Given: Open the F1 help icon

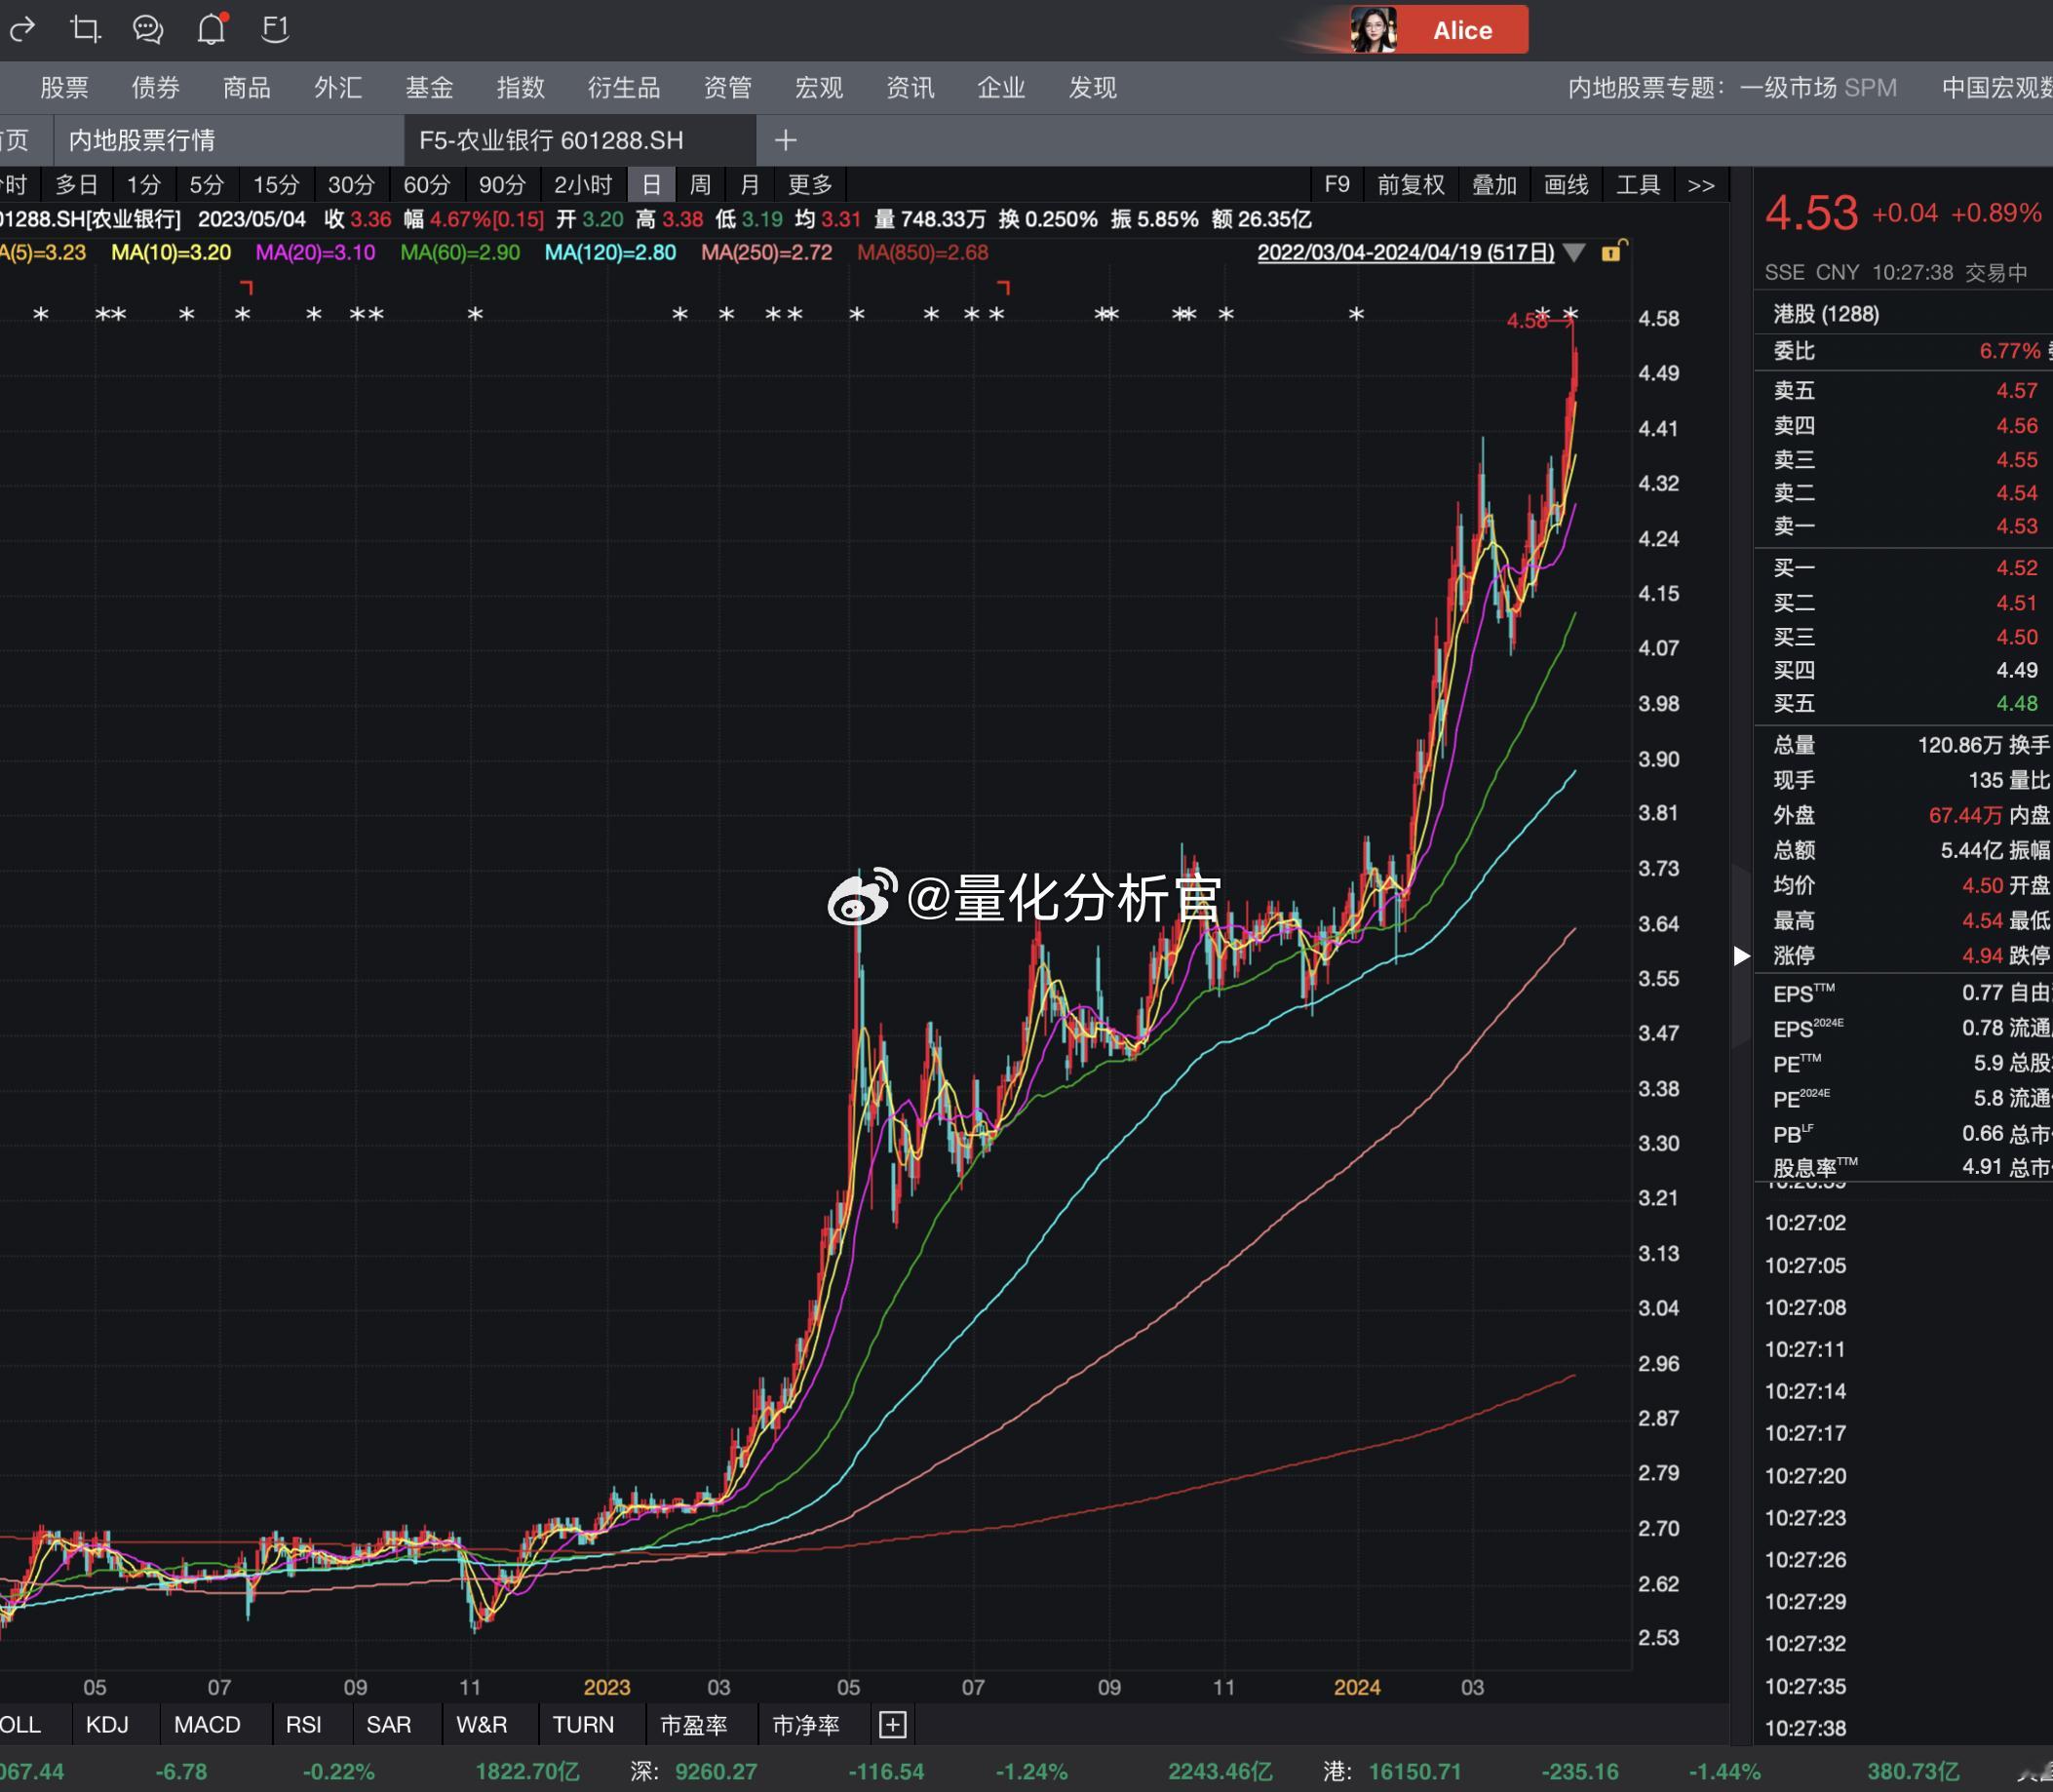Looking at the screenshot, I should tap(275, 29).
